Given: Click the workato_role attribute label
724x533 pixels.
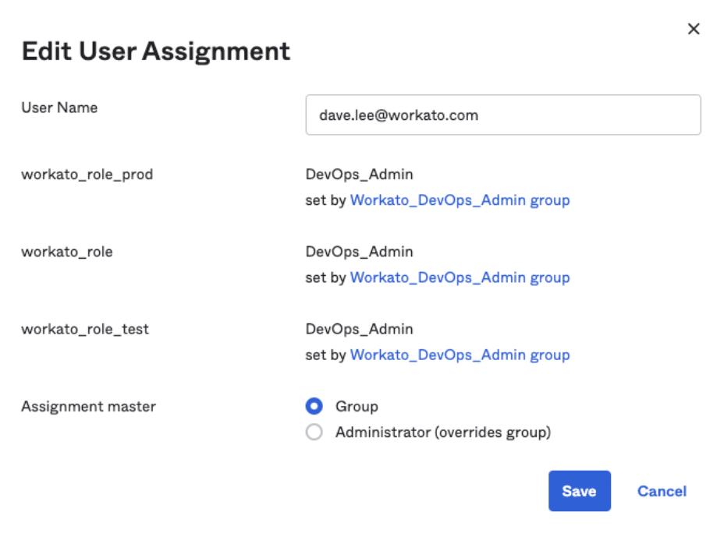Looking at the screenshot, I should [x=67, y=252].
